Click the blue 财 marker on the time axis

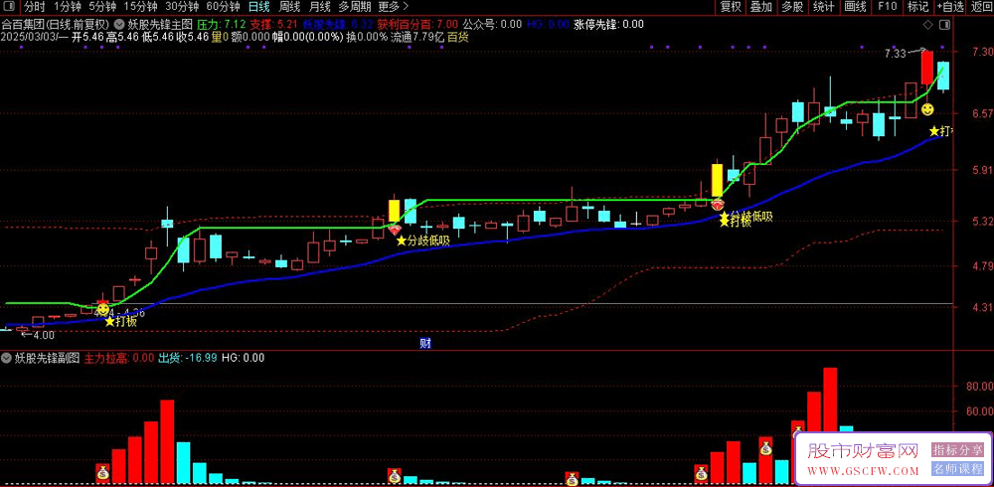[x=426, y=344]
